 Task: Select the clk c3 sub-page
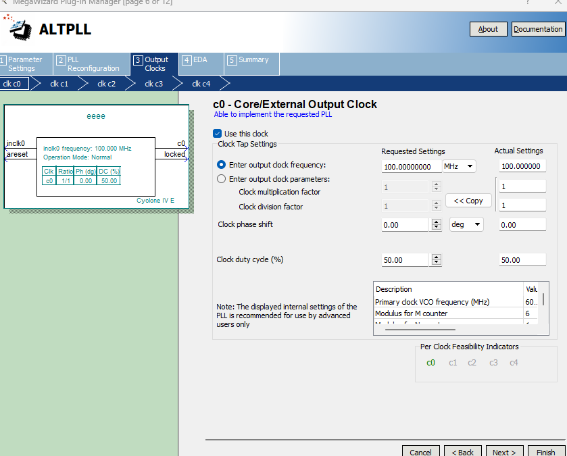click(x=154, y=84)
